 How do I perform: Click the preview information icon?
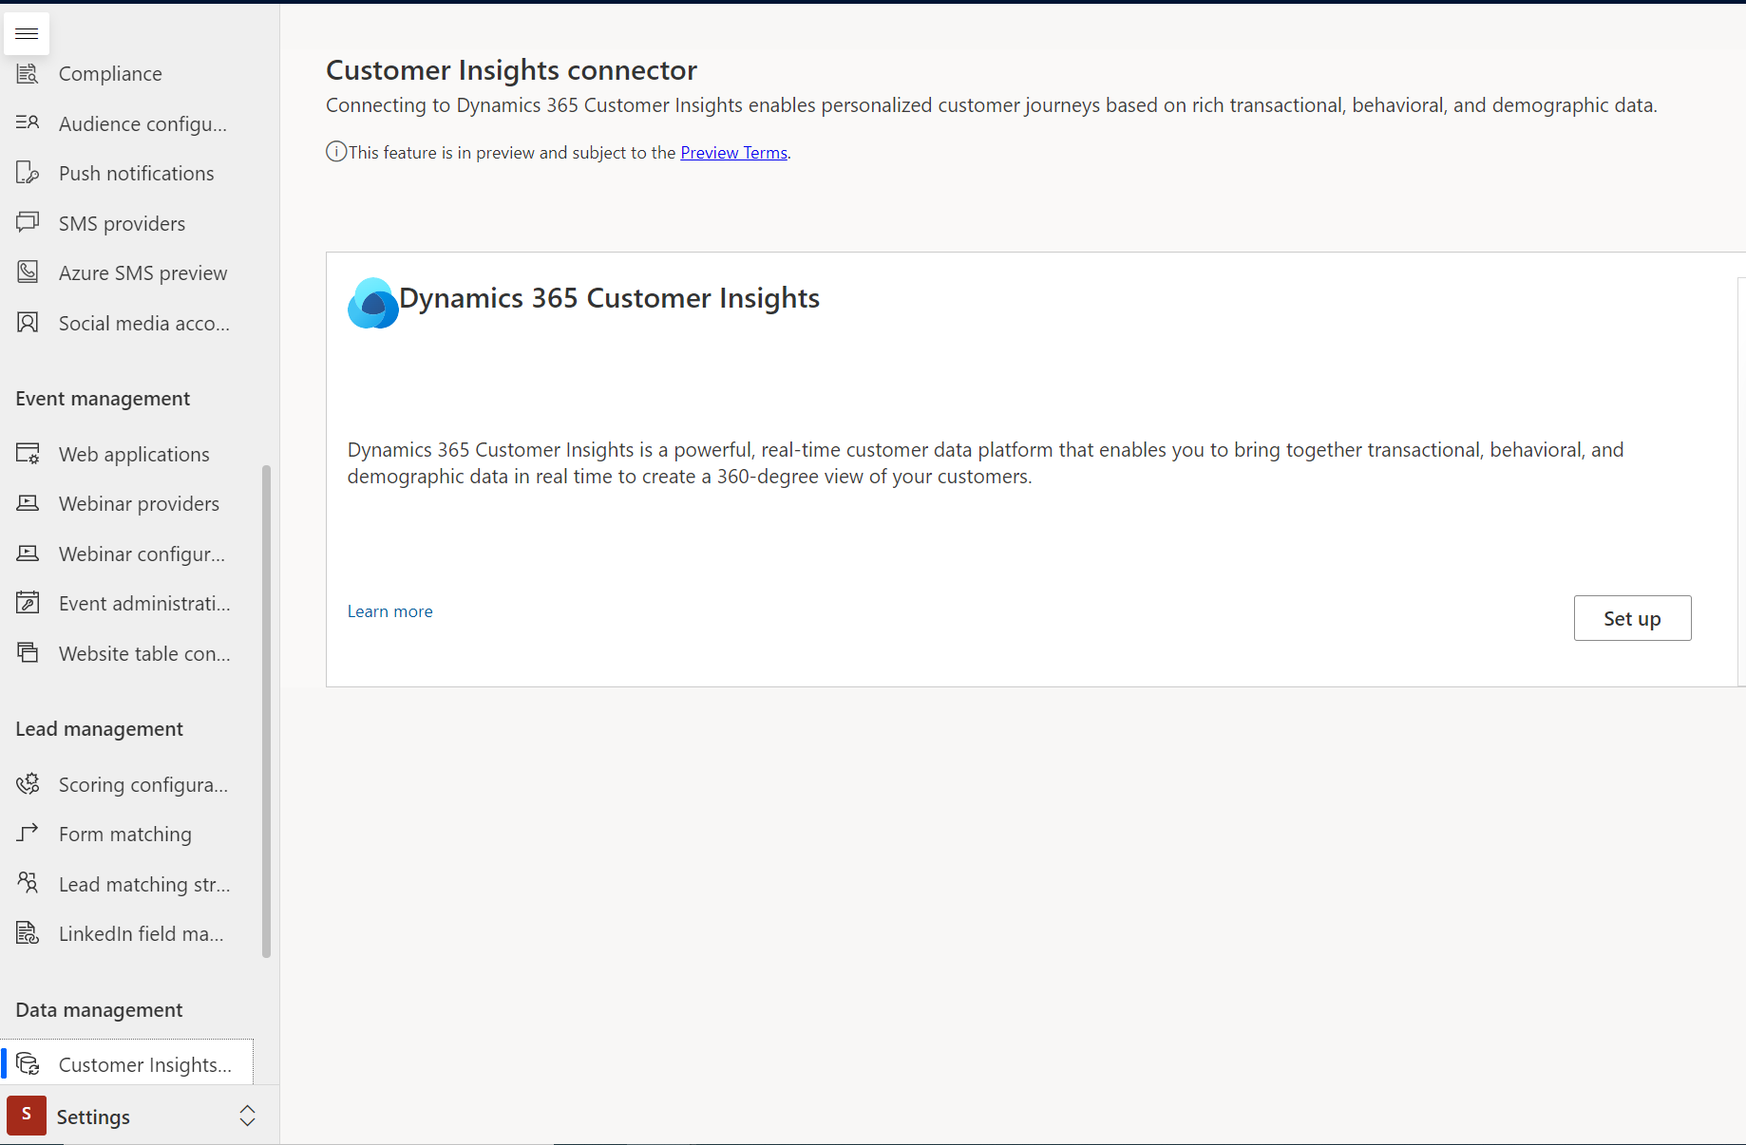[336, 152]
